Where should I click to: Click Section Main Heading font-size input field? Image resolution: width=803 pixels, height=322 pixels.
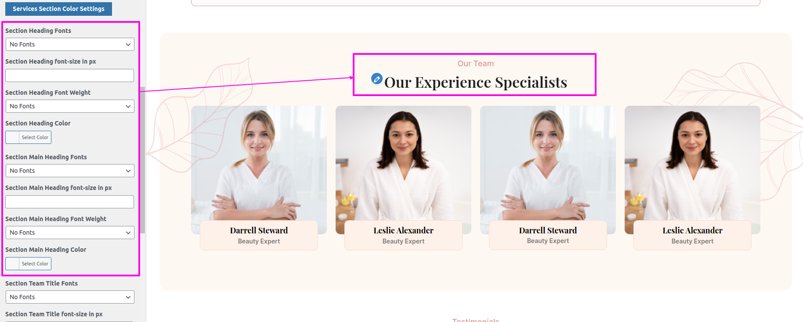pos(70,202)
